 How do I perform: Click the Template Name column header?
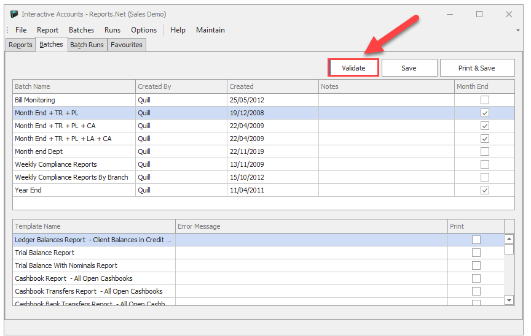pyautogui.click(x=94, y=226)
